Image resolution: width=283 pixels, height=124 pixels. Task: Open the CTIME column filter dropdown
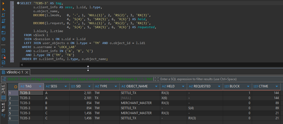coord(277,87)
